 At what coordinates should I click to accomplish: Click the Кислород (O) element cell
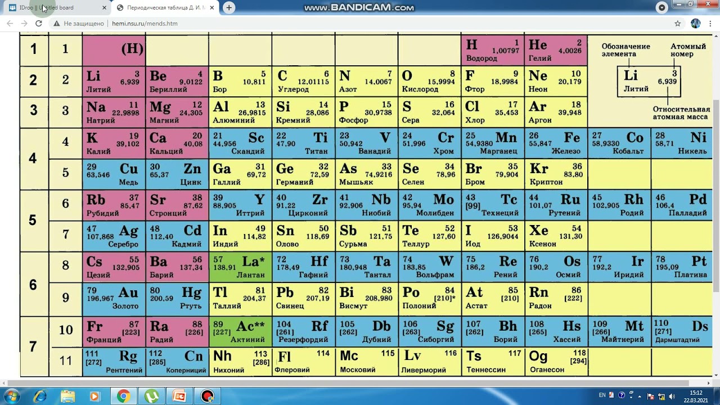pos(429,82)
